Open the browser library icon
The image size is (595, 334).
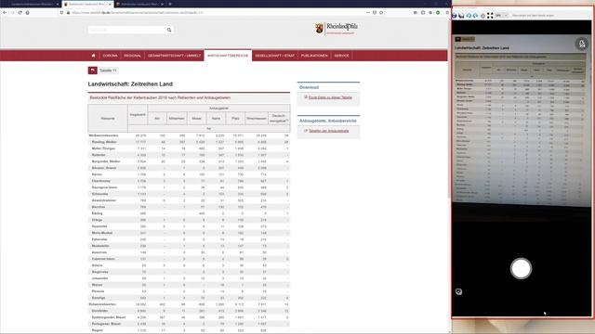416,12
